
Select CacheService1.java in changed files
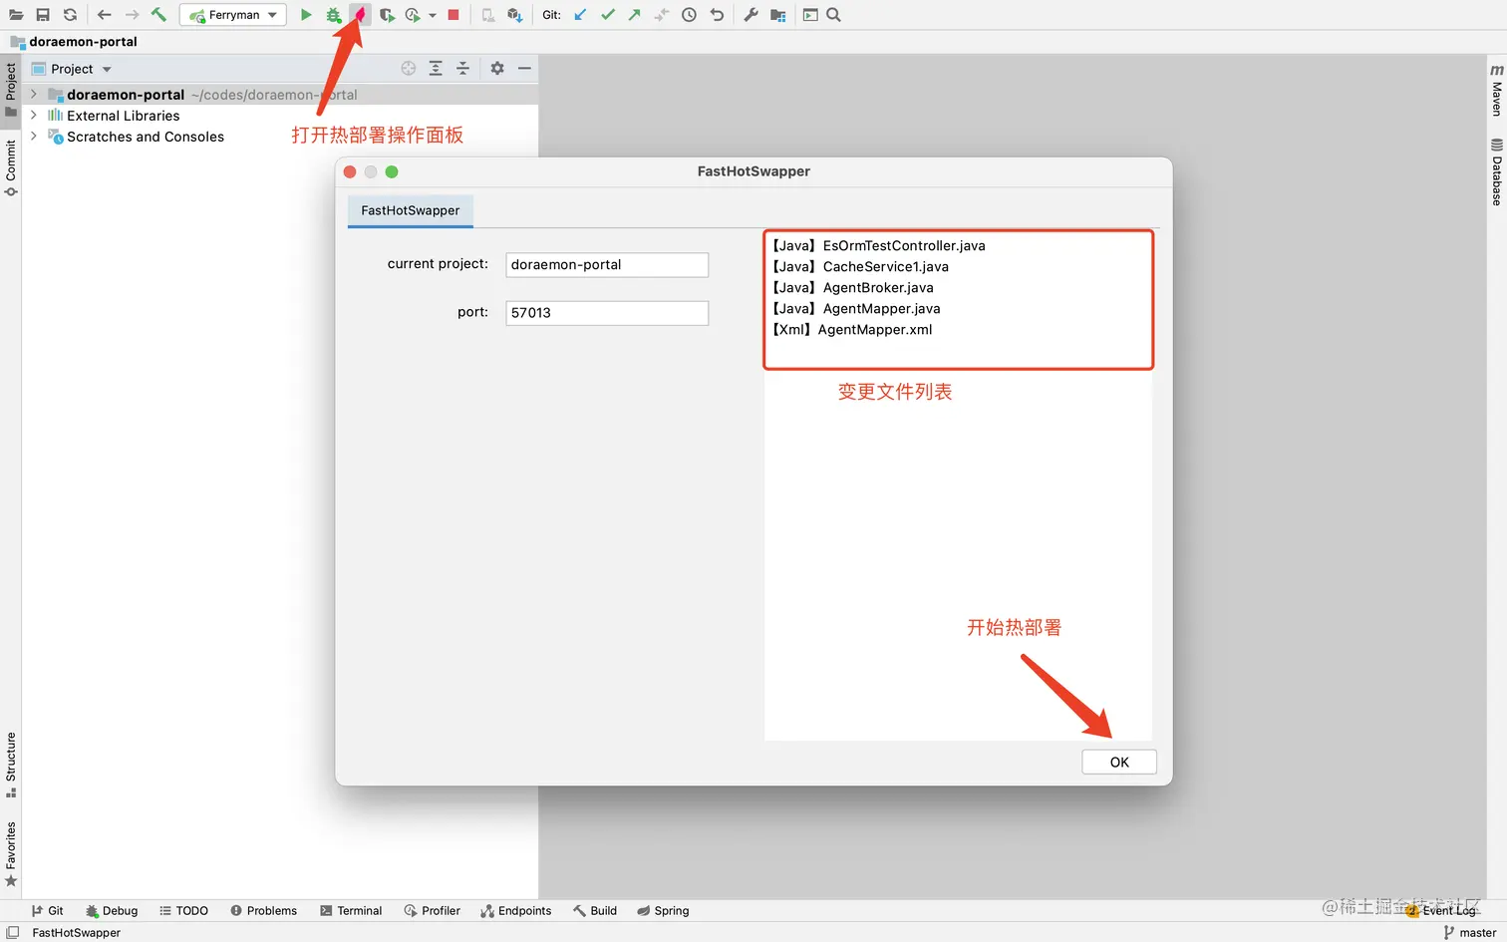coord(861,266)
